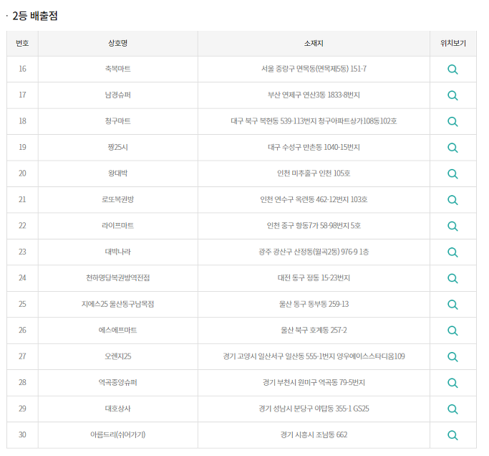The width and height of the screenshot is (489, 456).
Task: Open location view for 왕대박
Action: pos(452,174)
